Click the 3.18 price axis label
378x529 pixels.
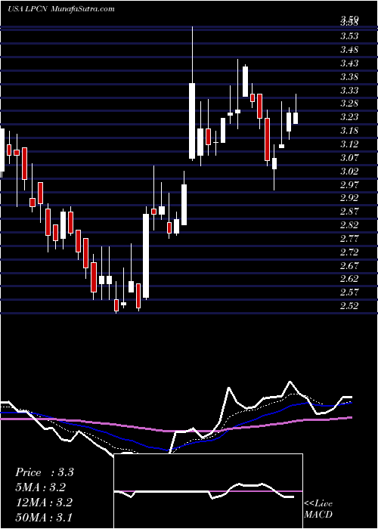pyautogui.click(x=349, y=130)
